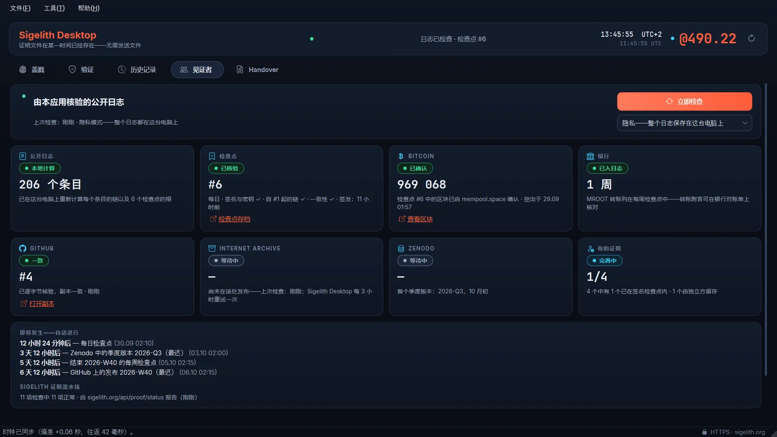Click the "Sigelith Desktop" title
777x437 pixels.
(x=58, y=35)
